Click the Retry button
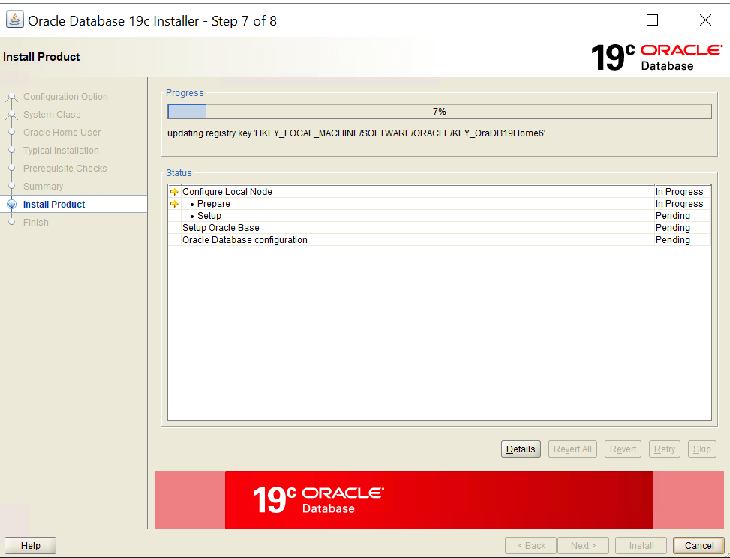Viewport: 730px width, 558px height. [665, 449]
